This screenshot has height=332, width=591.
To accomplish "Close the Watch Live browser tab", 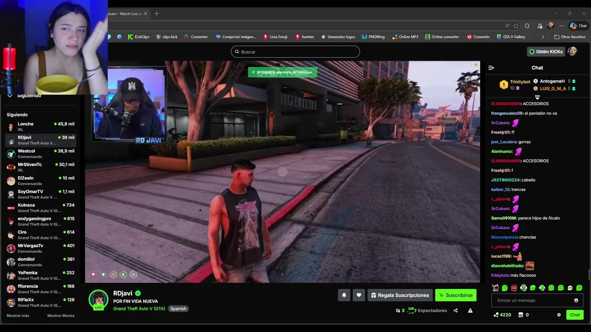I will (146, 13).
